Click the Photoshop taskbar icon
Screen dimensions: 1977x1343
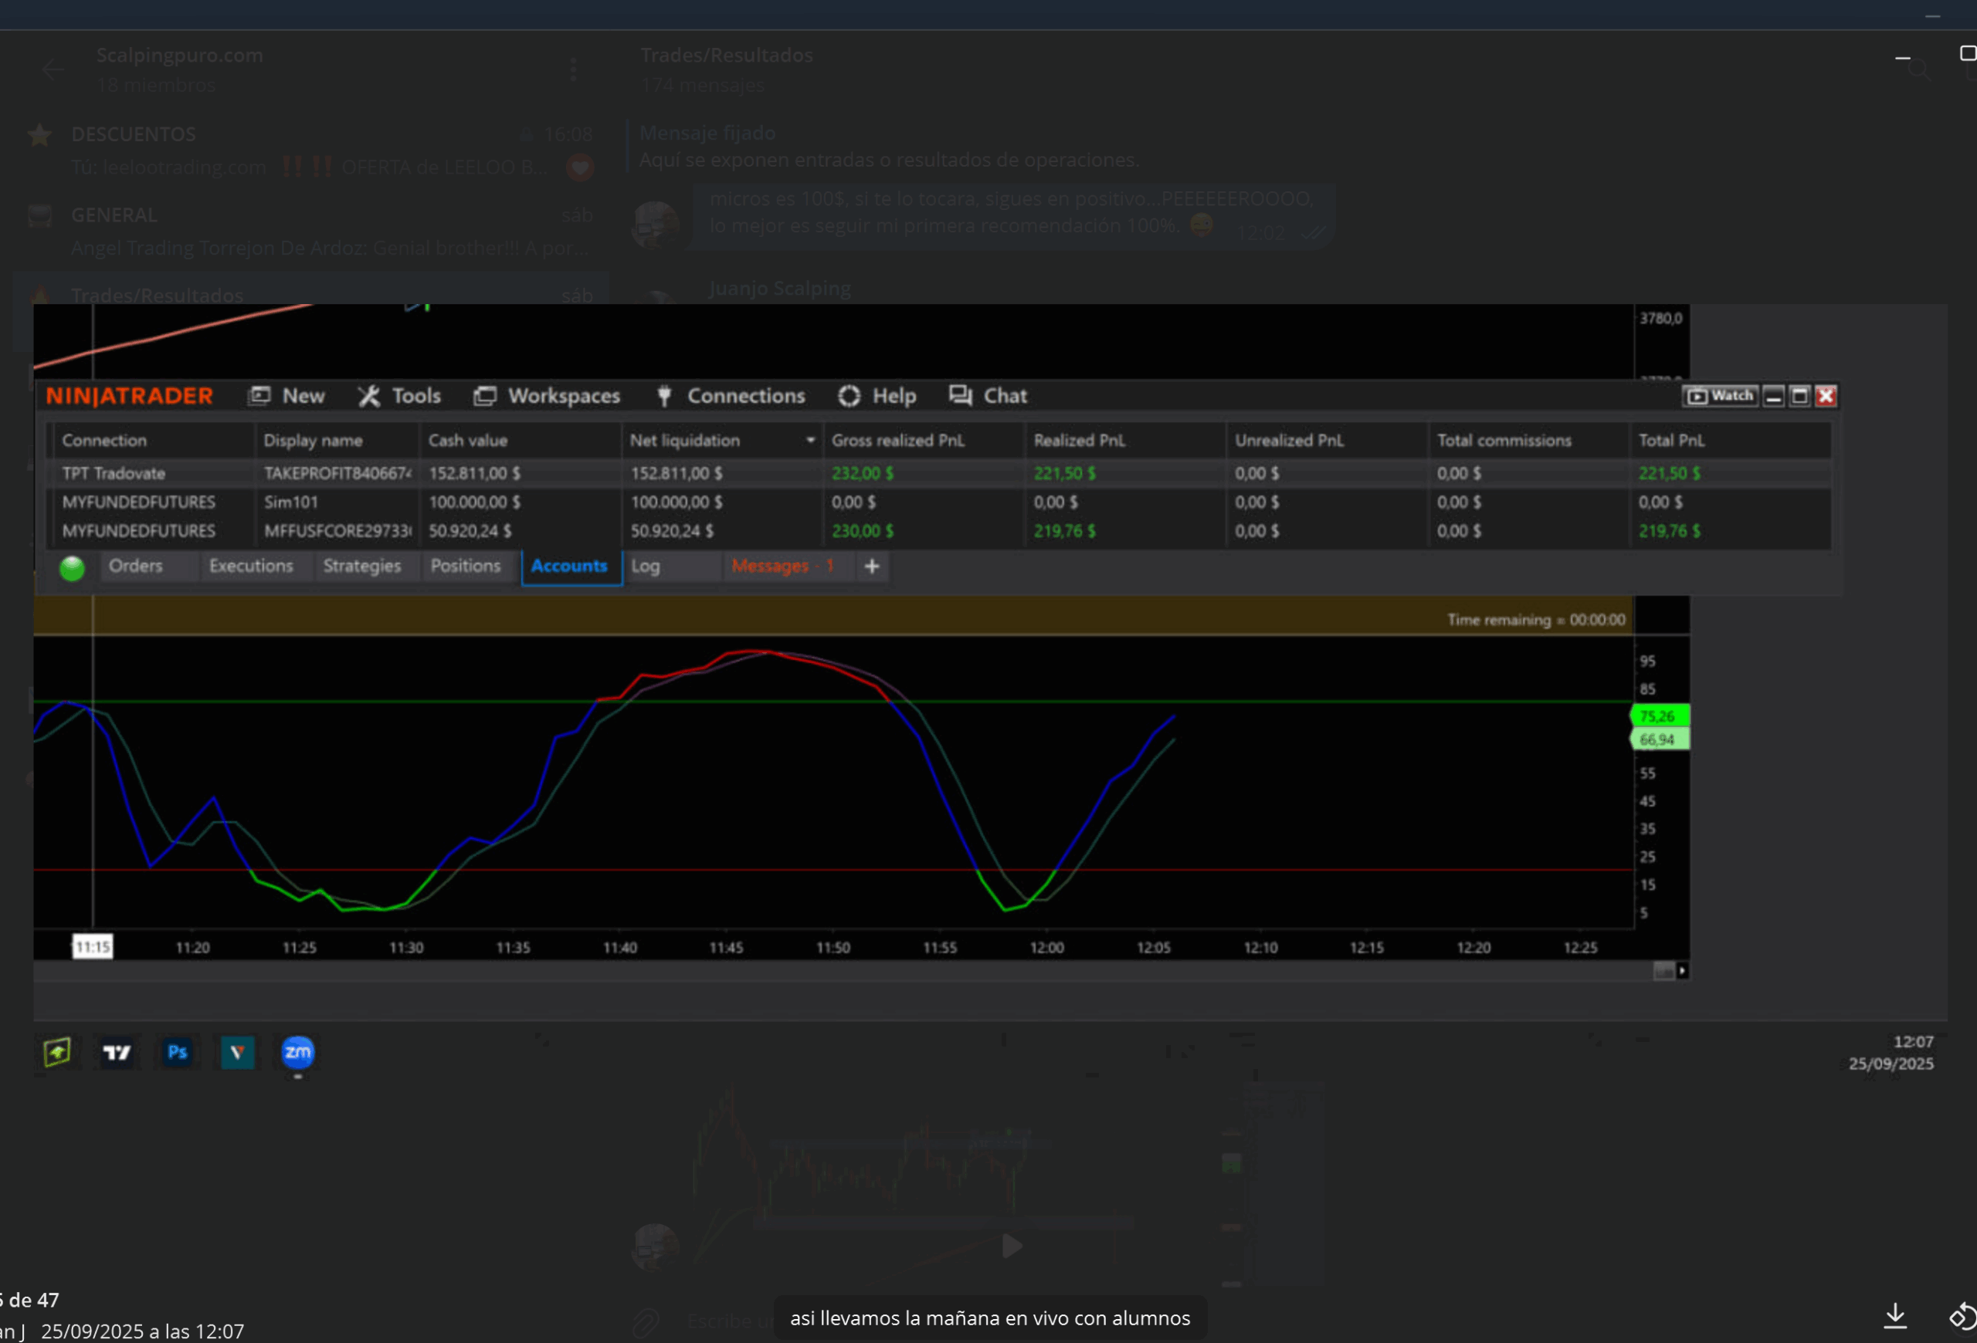tap(177, 1053)
